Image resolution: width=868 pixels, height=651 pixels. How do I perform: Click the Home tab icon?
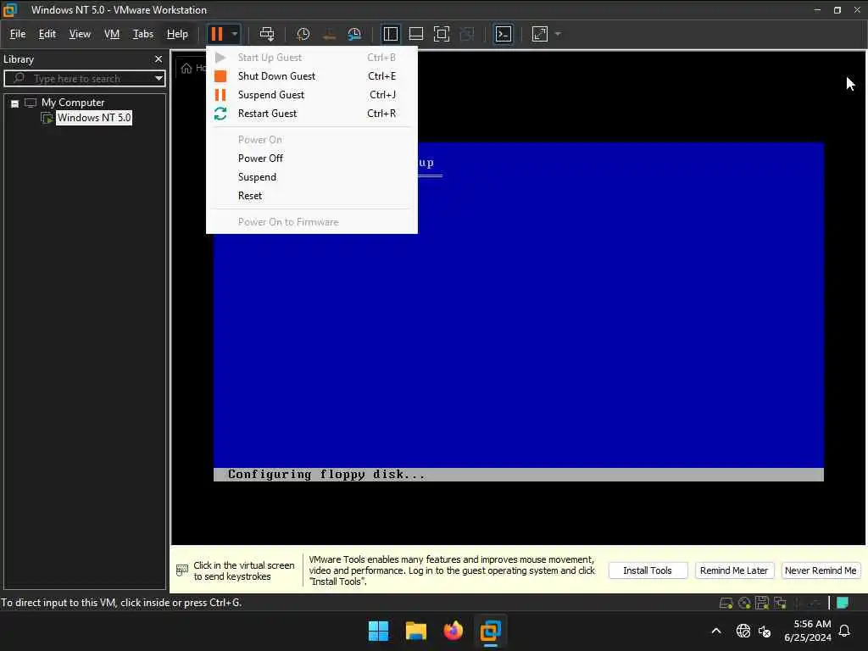point(186,68)
